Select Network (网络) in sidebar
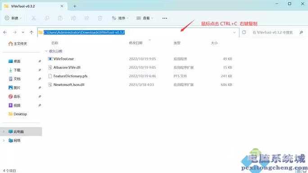The height and width of the screenshot is (173, 308). tap(14, 140)
